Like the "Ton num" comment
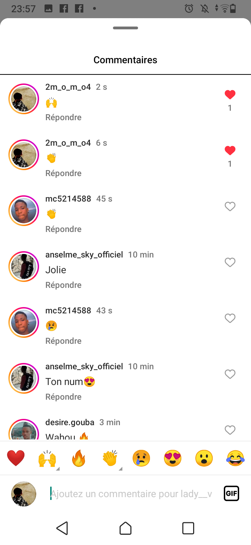Image resolution: width=251 pixels, height=545 pixels. pos(230,374)
